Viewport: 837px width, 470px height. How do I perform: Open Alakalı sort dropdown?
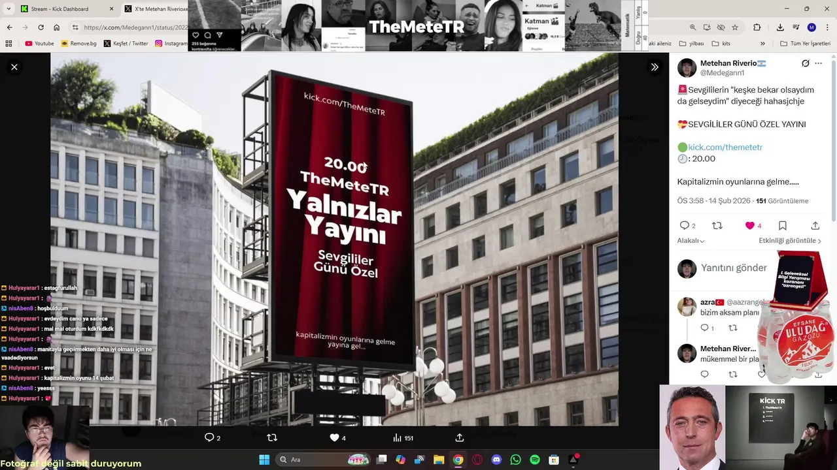click(x=691, y=241)
